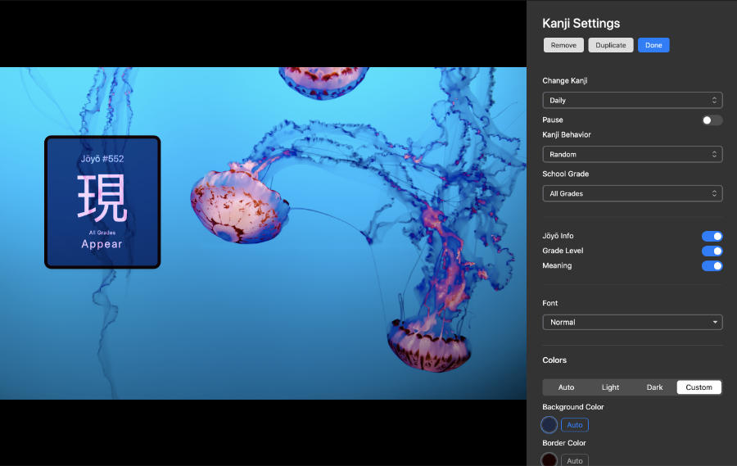Select the Auto colors tab
737x466 pixels.
click(566, 387)
